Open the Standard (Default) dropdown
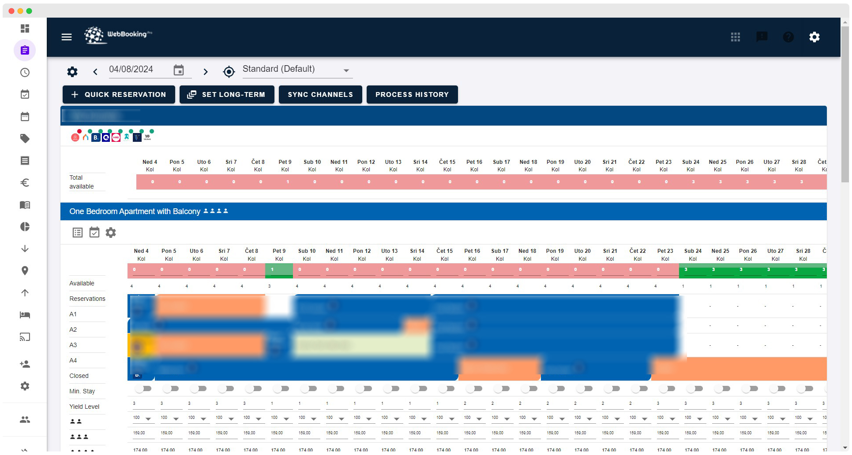This screenshot has height=455, width=852. [x=297, y=70]
